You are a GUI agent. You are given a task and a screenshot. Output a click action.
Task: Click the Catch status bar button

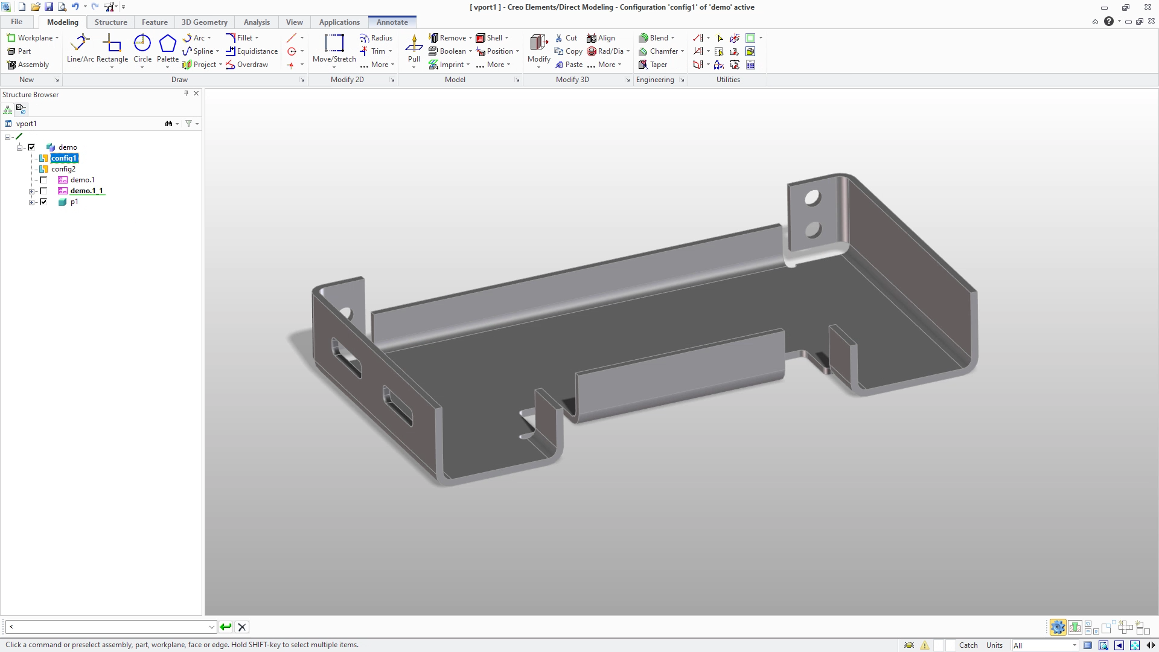[x=968, y=645]
